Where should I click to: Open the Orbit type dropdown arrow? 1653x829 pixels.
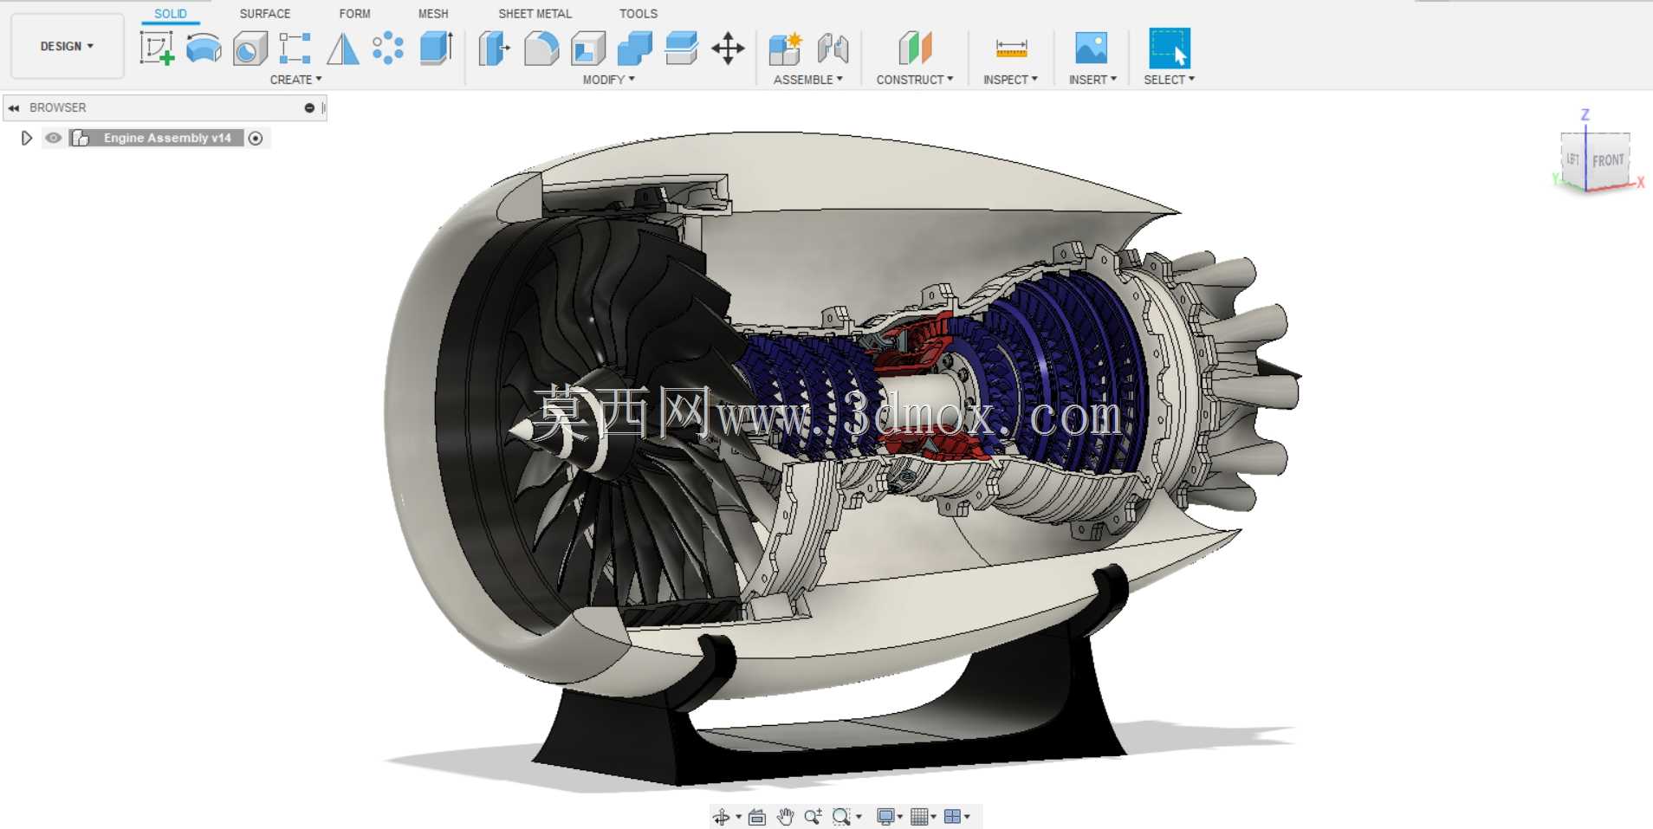[738, 817]
